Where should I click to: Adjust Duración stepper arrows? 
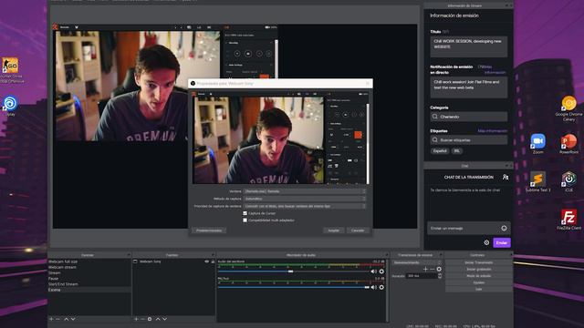[440, 275]
